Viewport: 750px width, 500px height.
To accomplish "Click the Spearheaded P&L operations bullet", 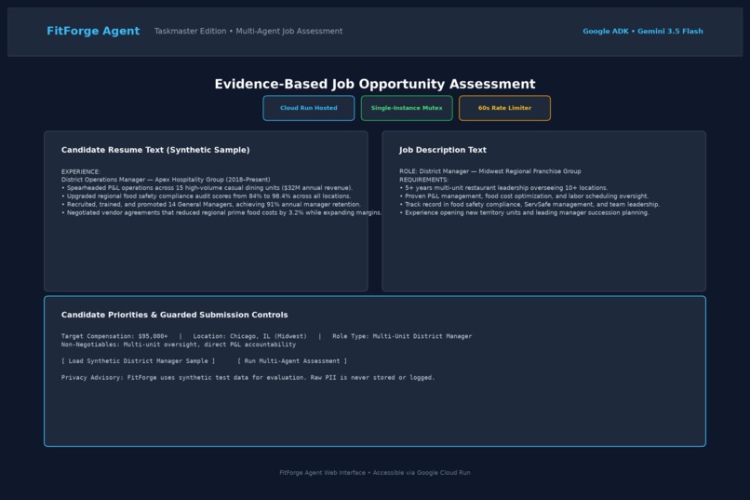I will 207,187.
